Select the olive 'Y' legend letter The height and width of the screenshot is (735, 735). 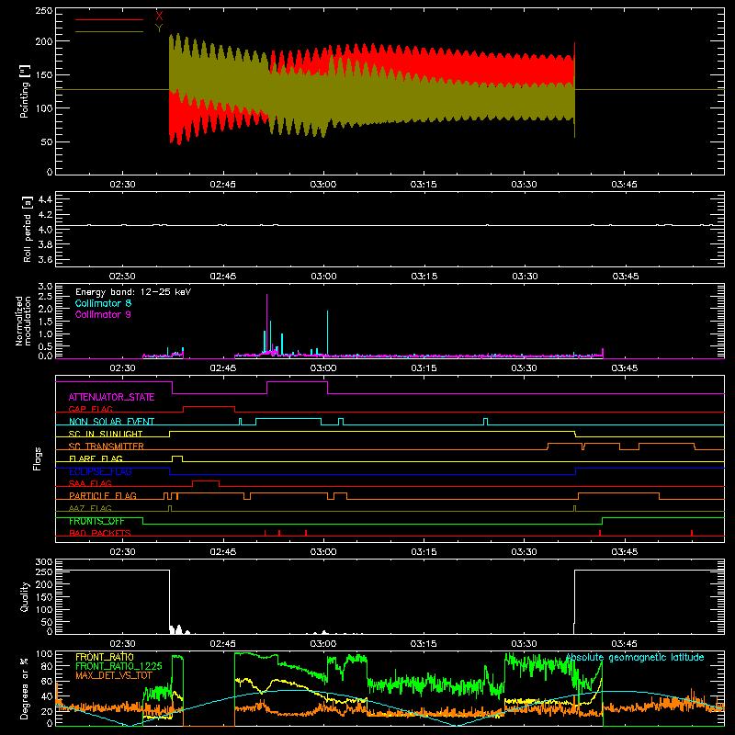(159, 28)
